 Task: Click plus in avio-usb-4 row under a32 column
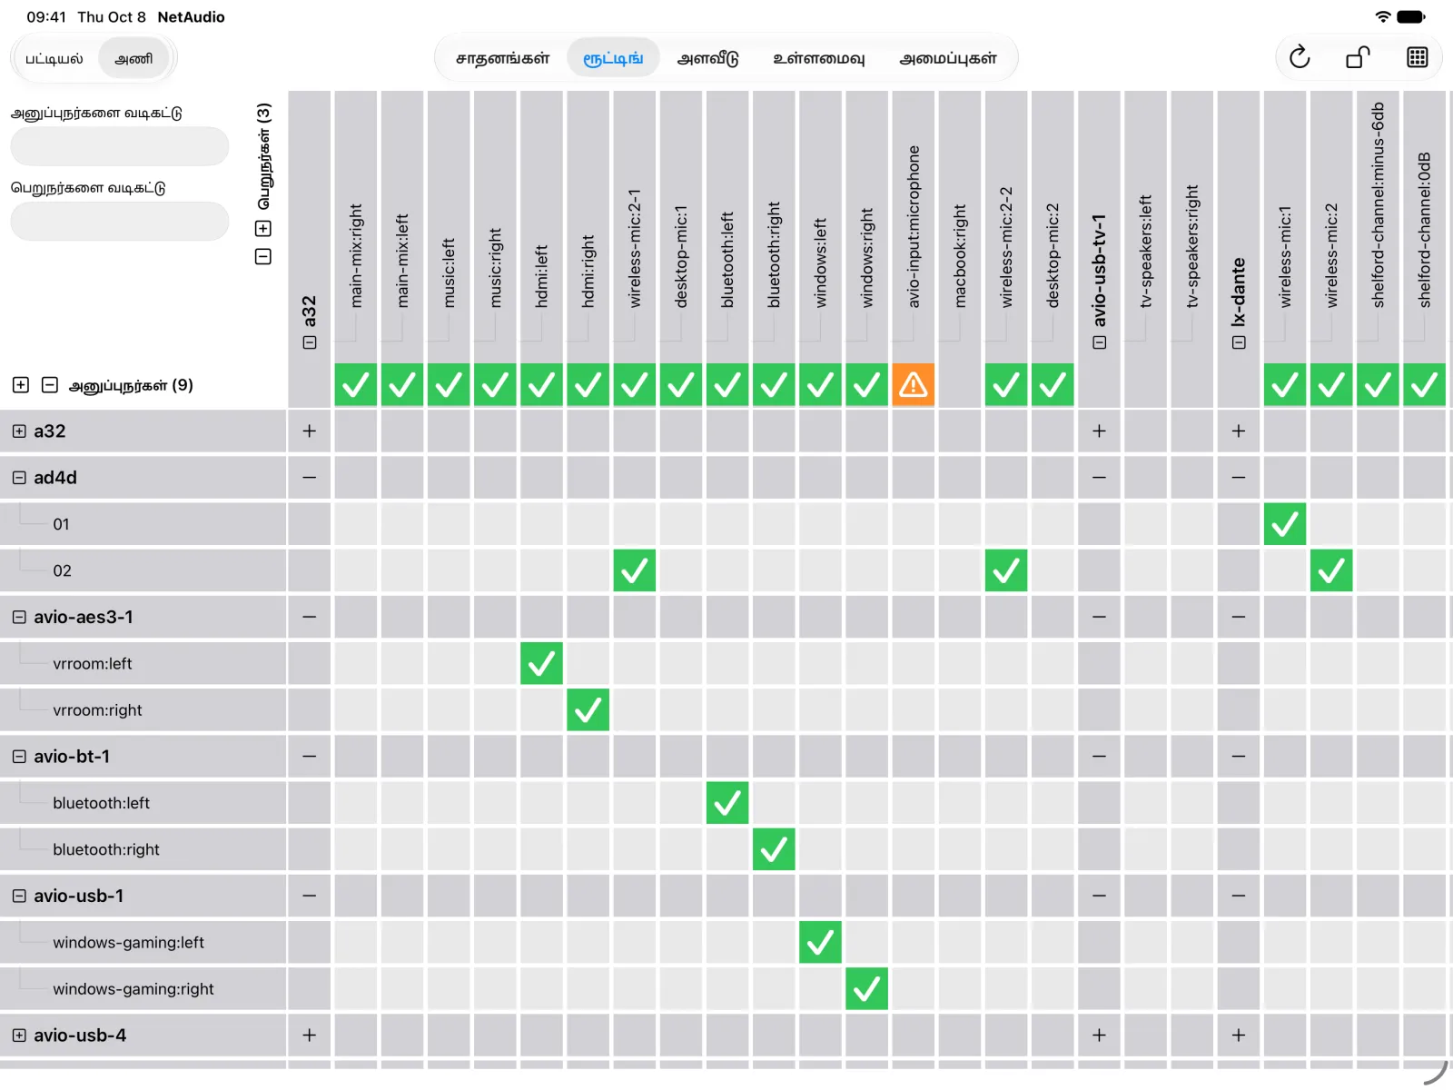tap(310, 1035)
